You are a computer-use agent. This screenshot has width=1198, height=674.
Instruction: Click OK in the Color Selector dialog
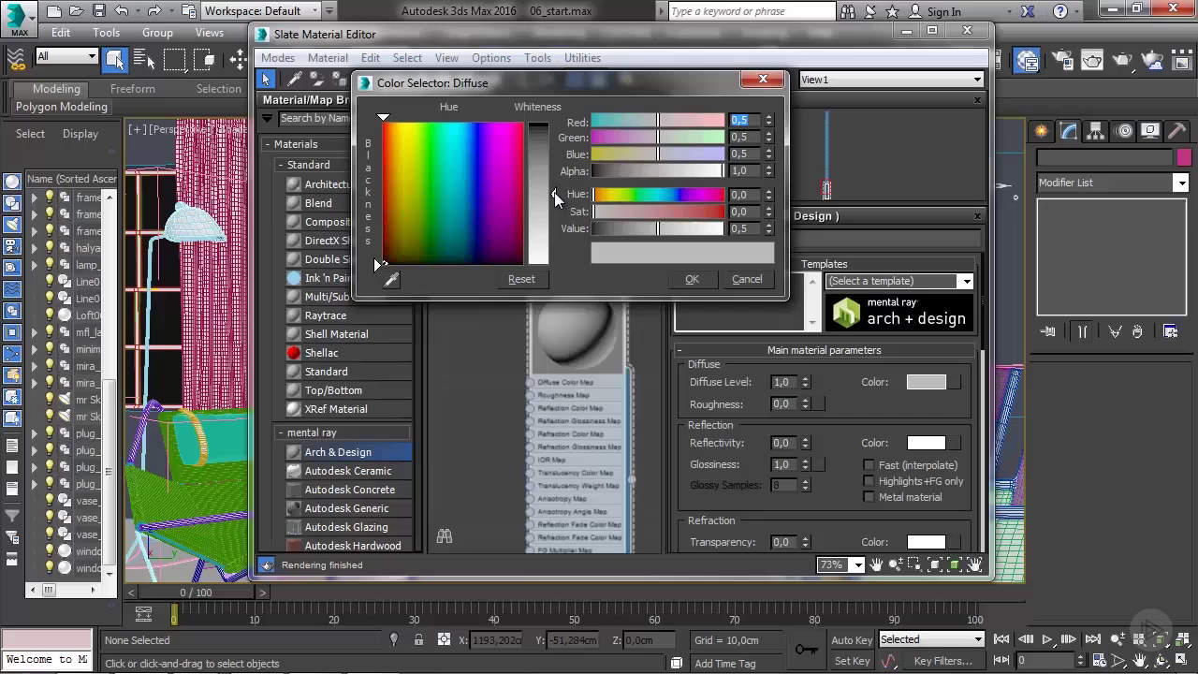click(692, 279)
